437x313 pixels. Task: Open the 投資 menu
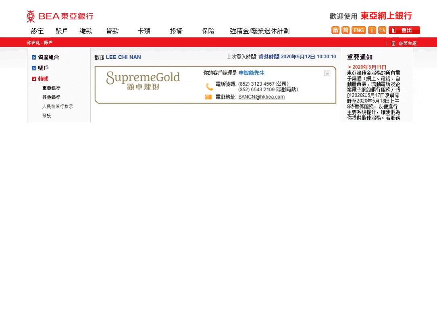pyautogui.click(x=176, y=31)
